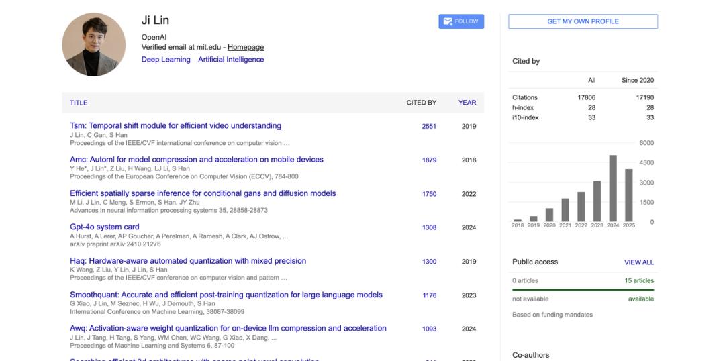View the 1879 citations of Amc
This screenshot has height=361, width=725.
pos(429,160)
